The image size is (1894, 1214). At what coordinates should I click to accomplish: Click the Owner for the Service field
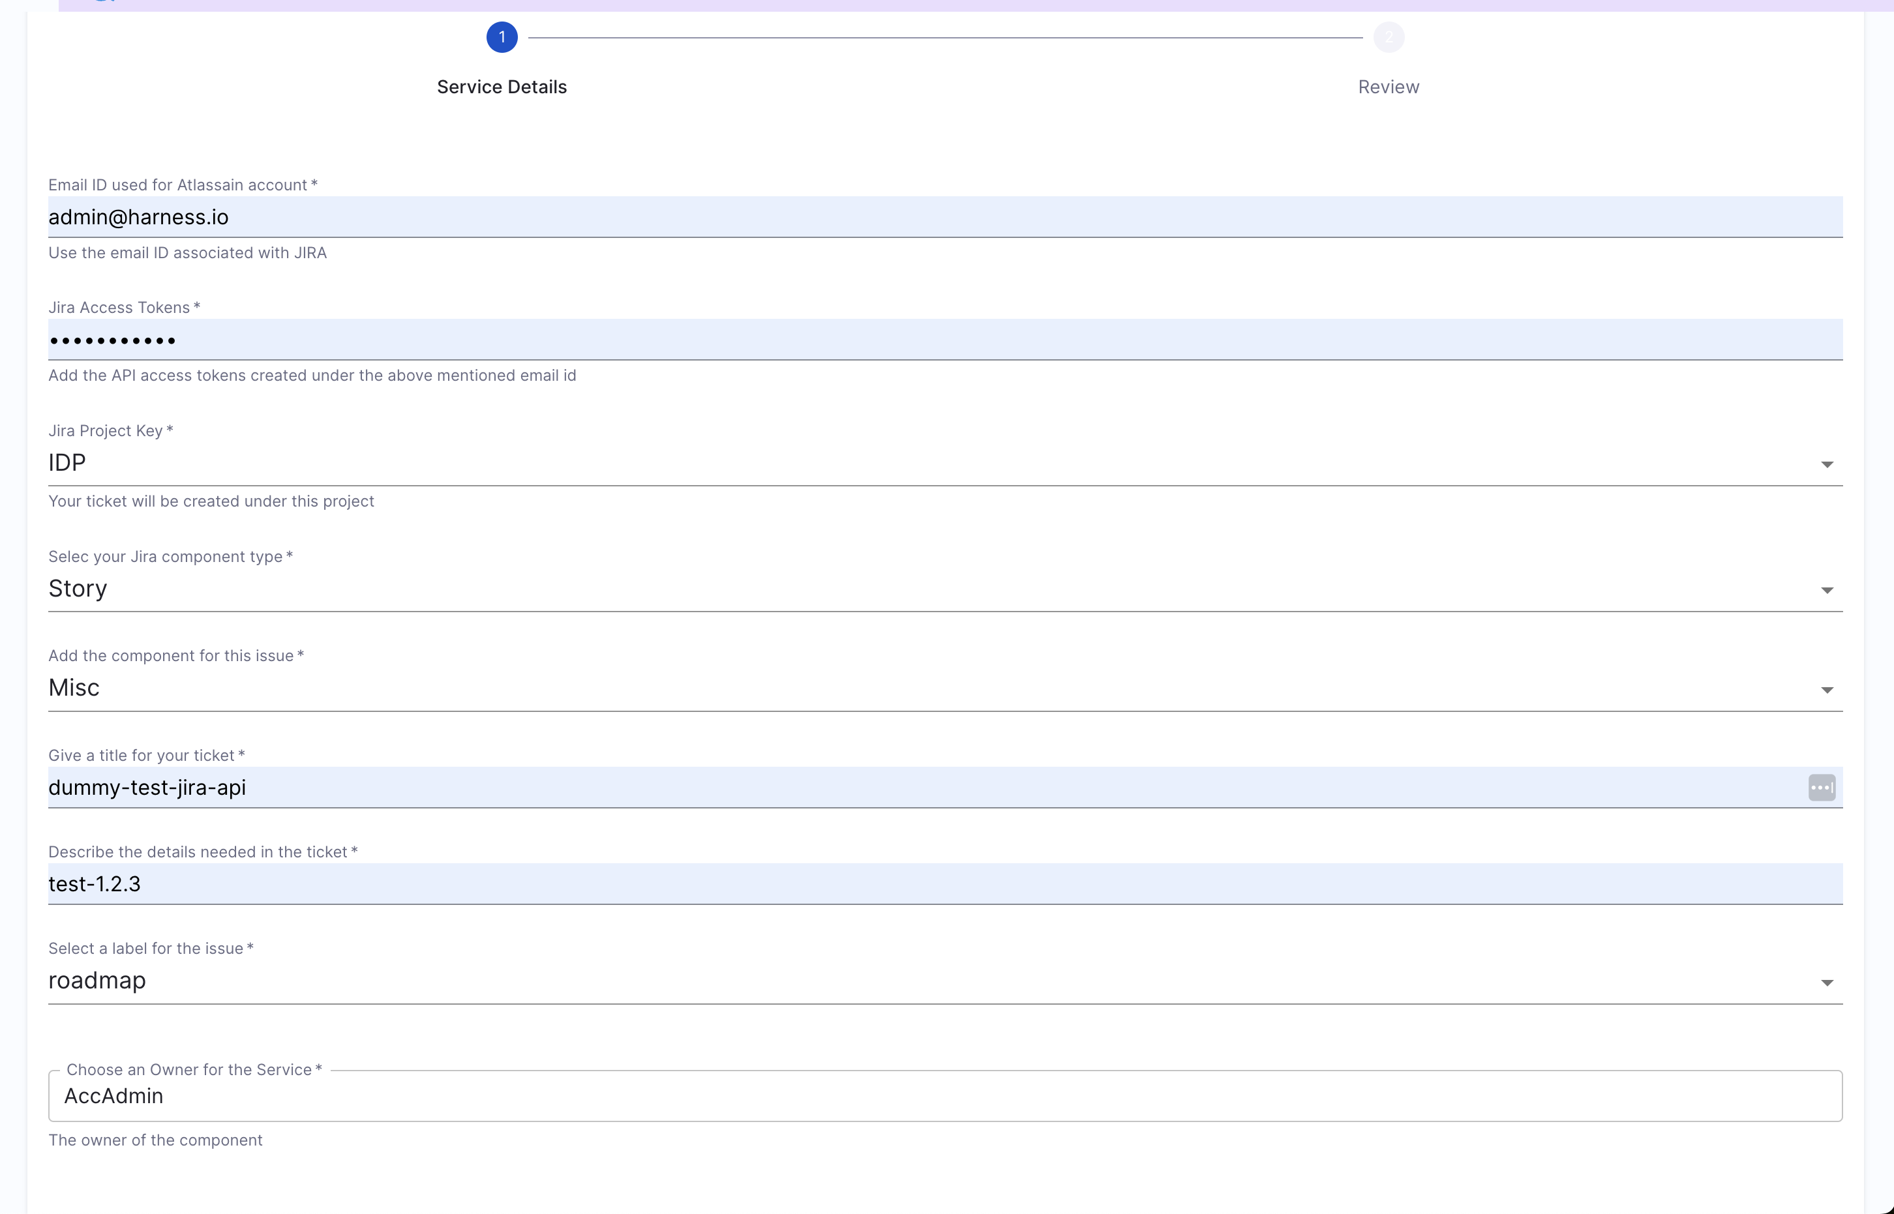click(x=944, y=1096)
